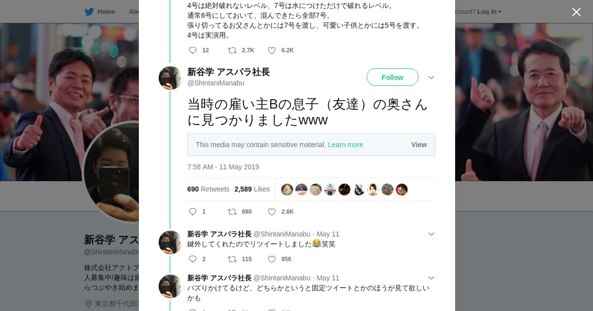
Task: Follow 新谷学 アスパラ社長
Action: click(x=392, y=78)
